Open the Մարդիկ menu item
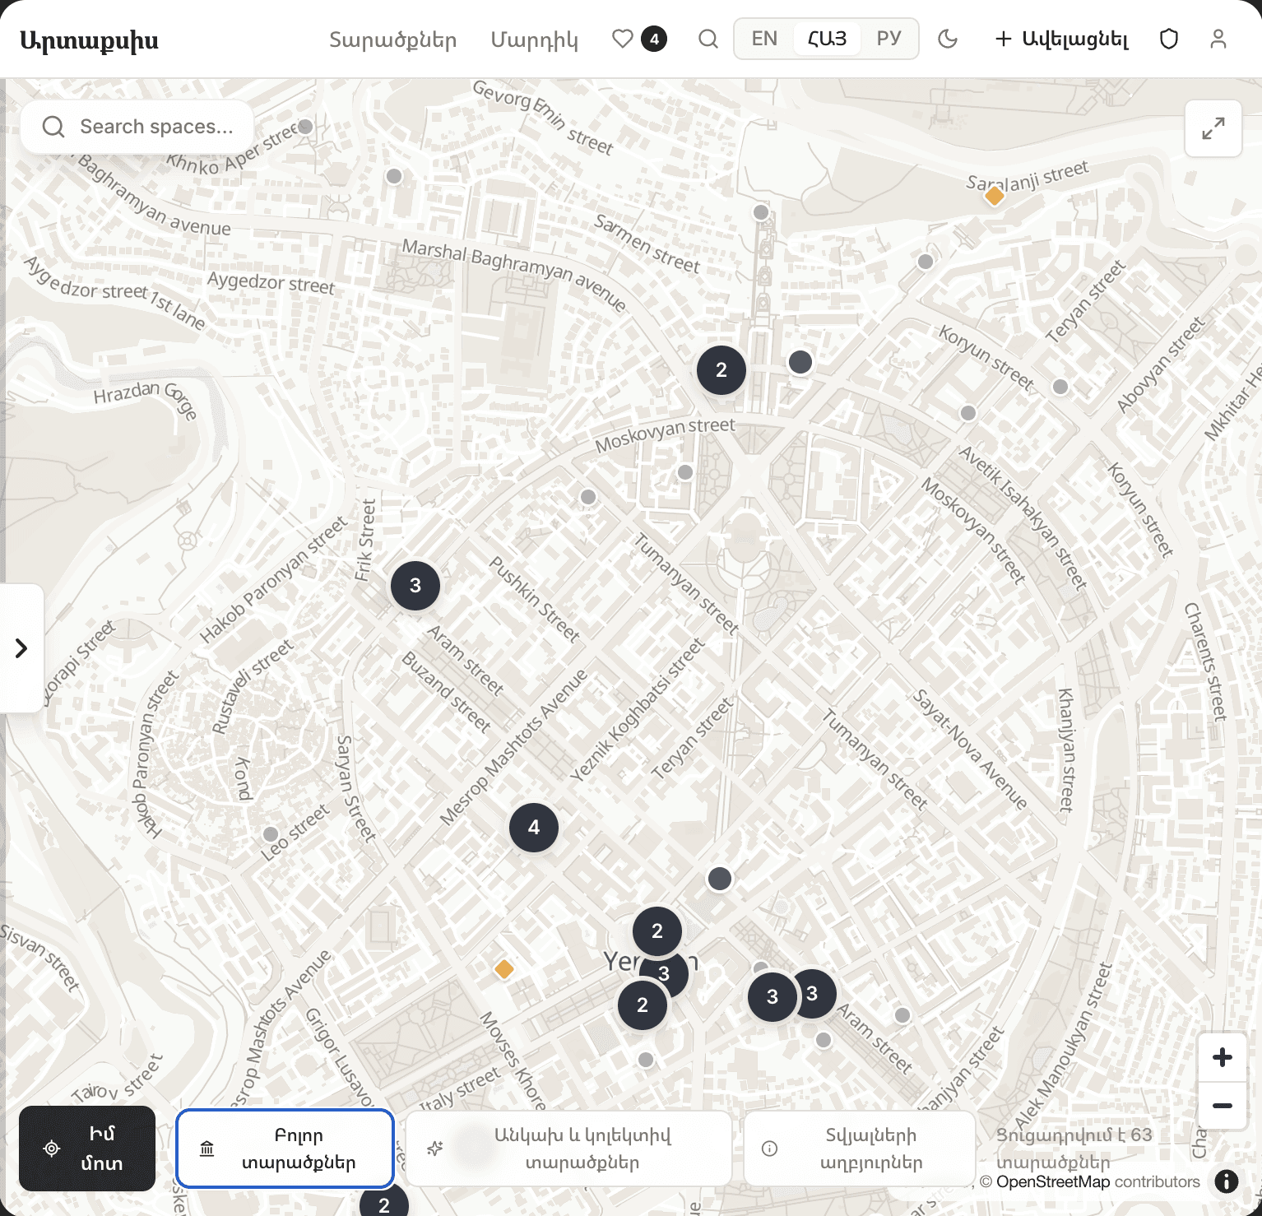 [x=535, y=39]
